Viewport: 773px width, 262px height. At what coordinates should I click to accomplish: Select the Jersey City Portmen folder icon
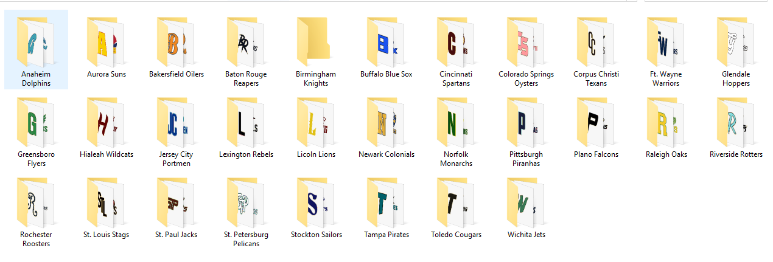tap(176, 122)
